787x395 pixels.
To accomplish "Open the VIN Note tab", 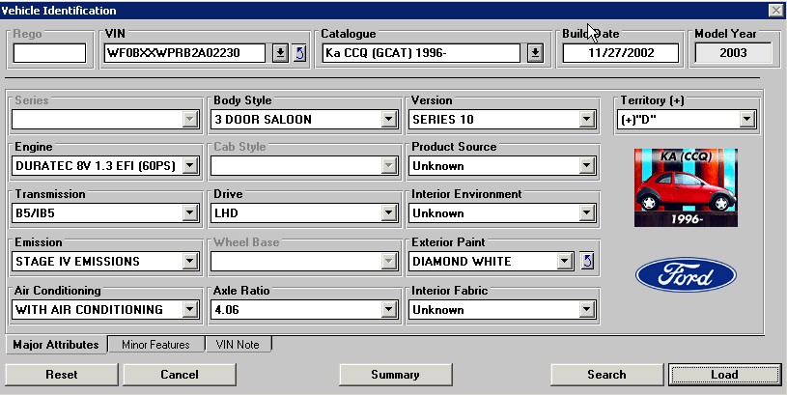I will pyautogui.click(x=238, y=344).
